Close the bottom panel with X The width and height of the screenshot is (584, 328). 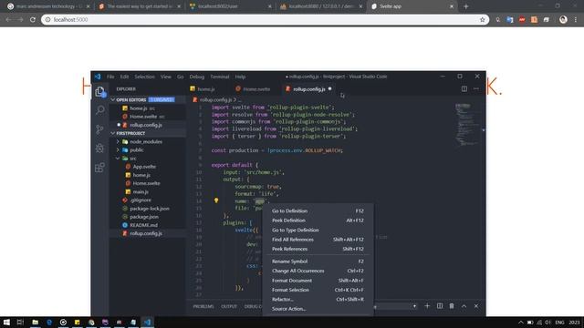point(476,306)
